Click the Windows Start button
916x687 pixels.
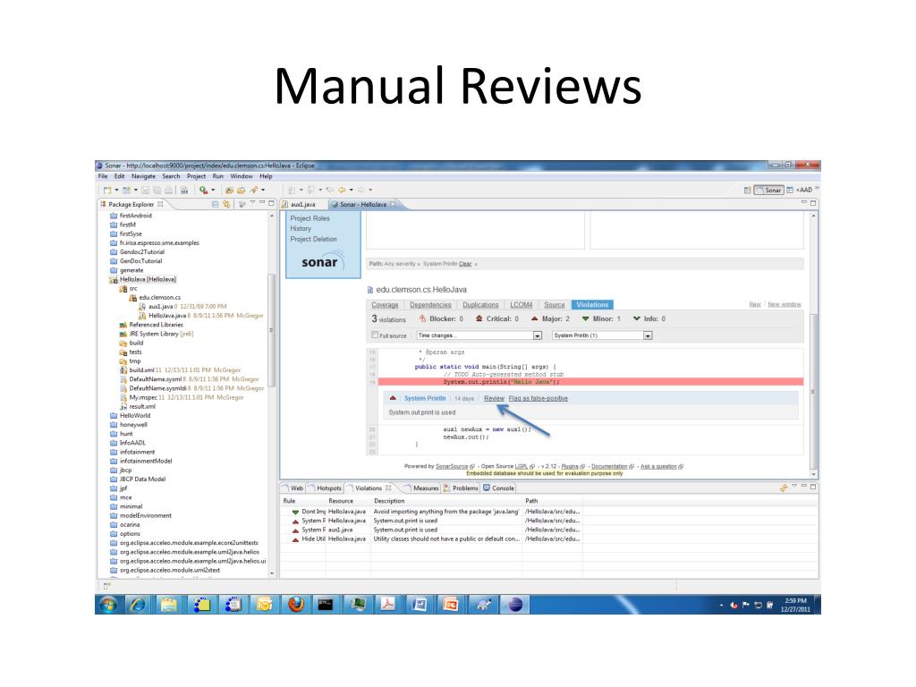coord(107,605)
